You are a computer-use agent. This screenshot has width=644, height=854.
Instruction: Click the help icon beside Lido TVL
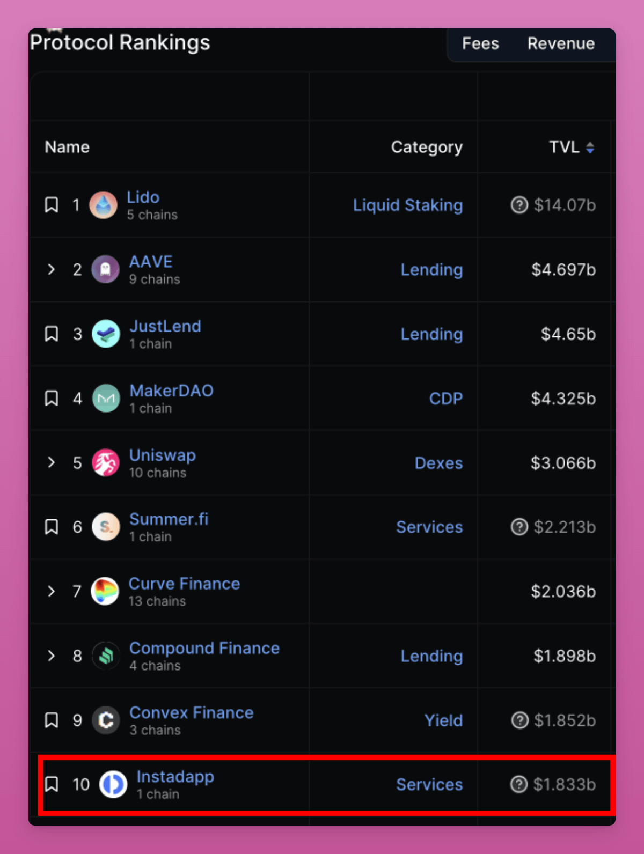click(519, 205)
